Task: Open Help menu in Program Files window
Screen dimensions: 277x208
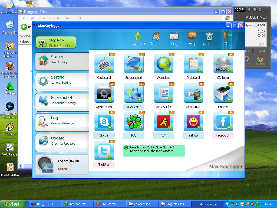Action: pyautogui.click(x=79, y=18)
